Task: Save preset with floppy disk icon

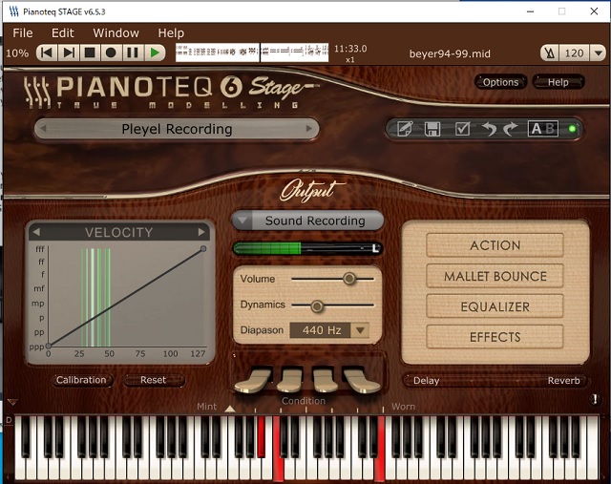Action: (x=432, y=129)
